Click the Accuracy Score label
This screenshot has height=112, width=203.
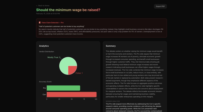pos(45,82)
